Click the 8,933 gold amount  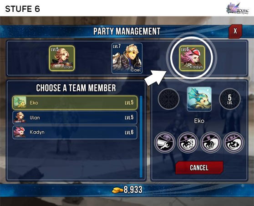pos(133,190)
